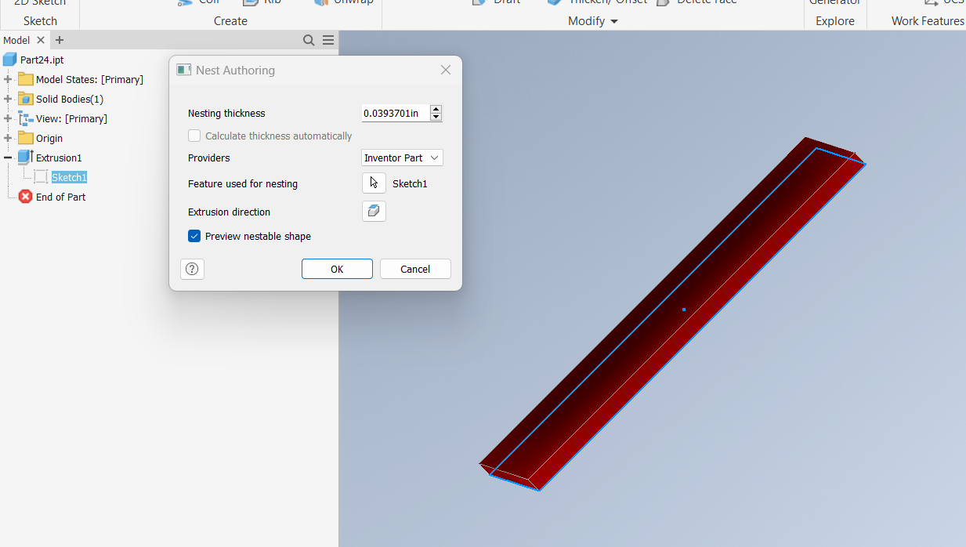Expand the Origin folder in the browser
This screenshot has width=966, height=547.
[8, 138]
